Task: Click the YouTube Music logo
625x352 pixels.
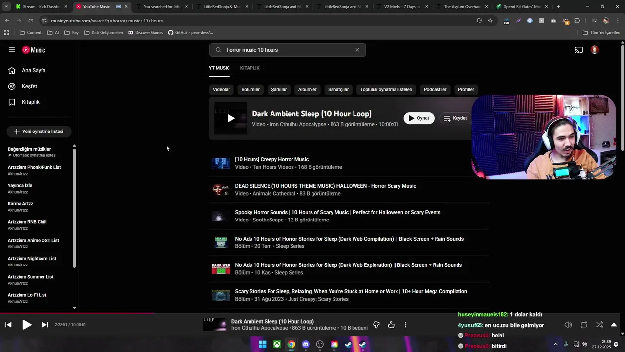Action: pyautogui.click(x=34, y=50)
